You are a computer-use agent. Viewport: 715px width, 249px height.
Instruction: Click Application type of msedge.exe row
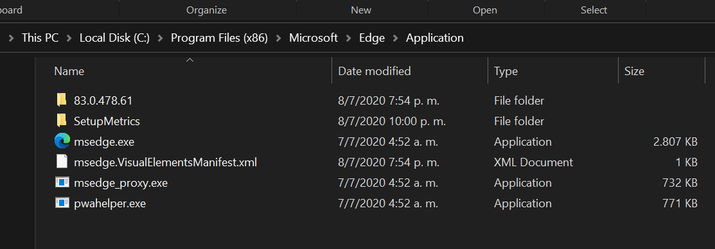tap(522, 142)
